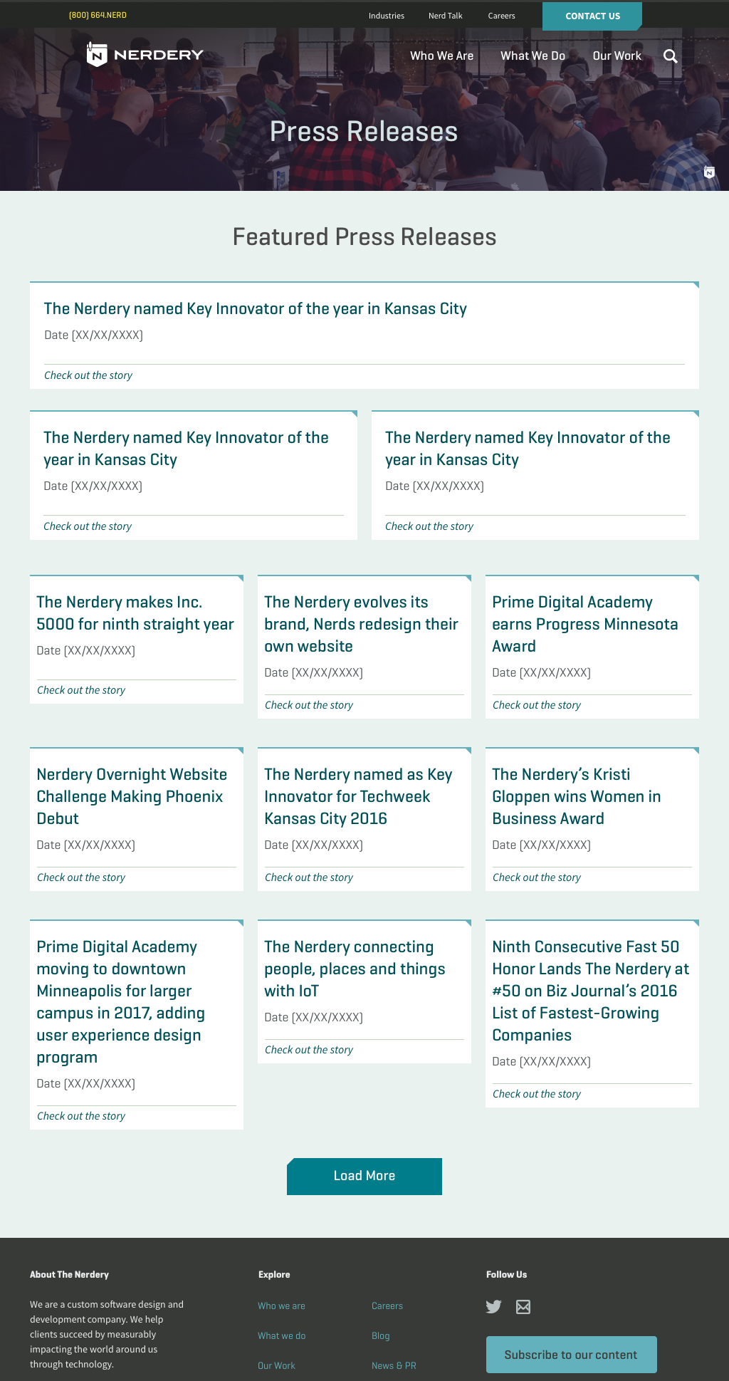The width and height of the screenshot is (729, 1381).
Task: Click the email envelope icon in footer
Action: tap(523, 1306)
